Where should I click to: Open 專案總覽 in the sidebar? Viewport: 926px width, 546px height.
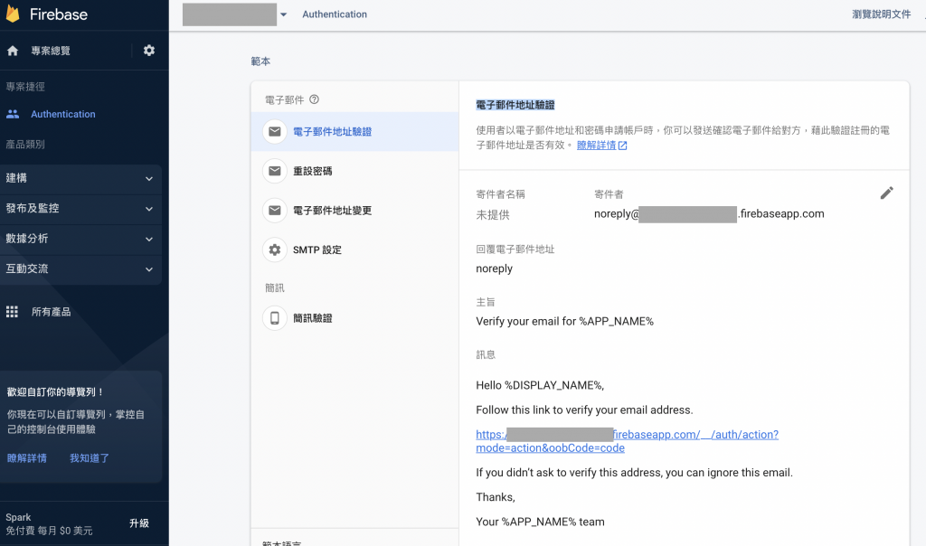tap(51, 51)
